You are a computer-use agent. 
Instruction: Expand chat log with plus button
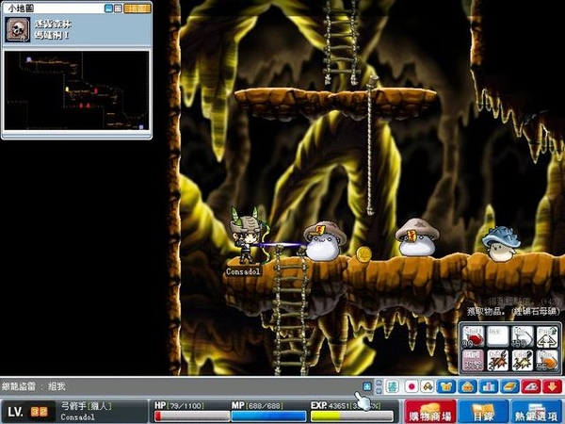click(367, 387)
